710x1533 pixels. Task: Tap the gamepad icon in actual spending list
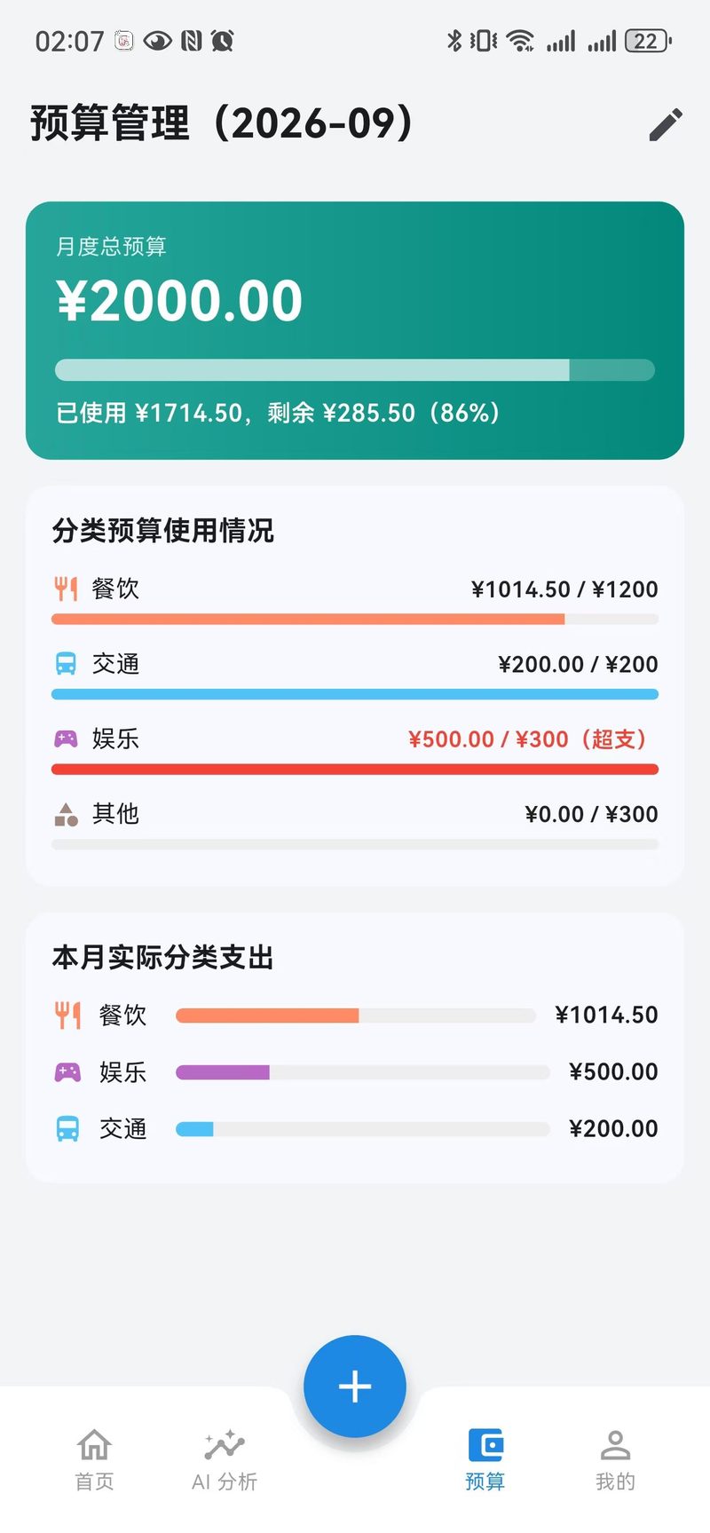pyautogui.click(x=67, y=1071)
